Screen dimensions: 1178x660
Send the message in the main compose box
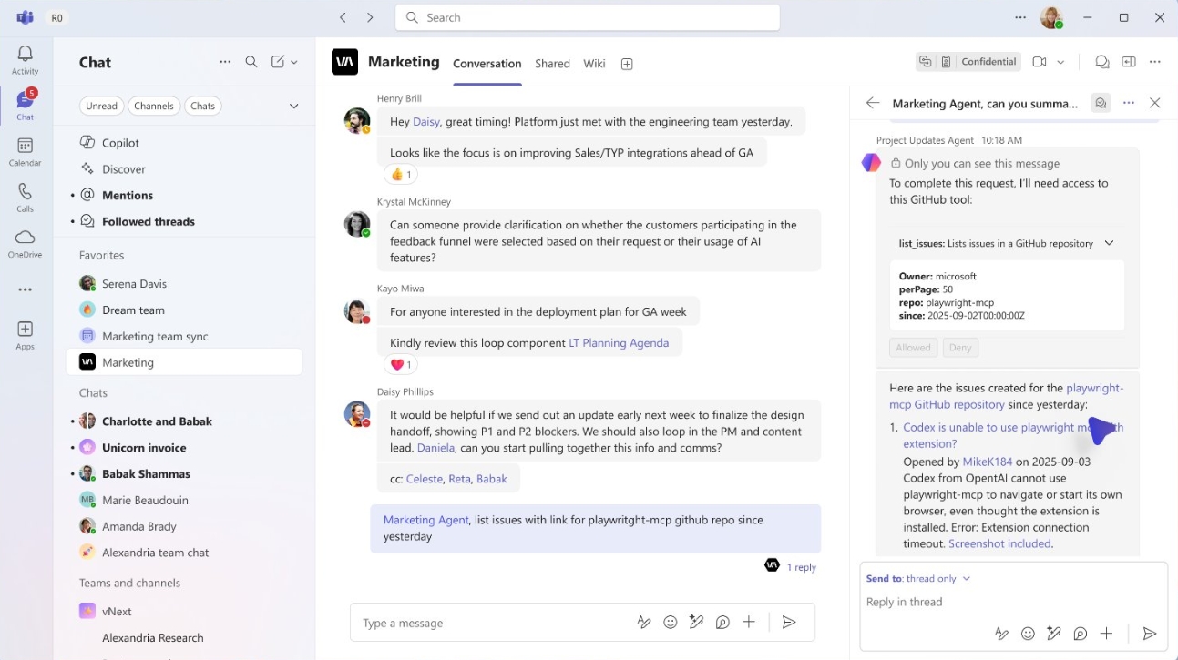[789, 623]
